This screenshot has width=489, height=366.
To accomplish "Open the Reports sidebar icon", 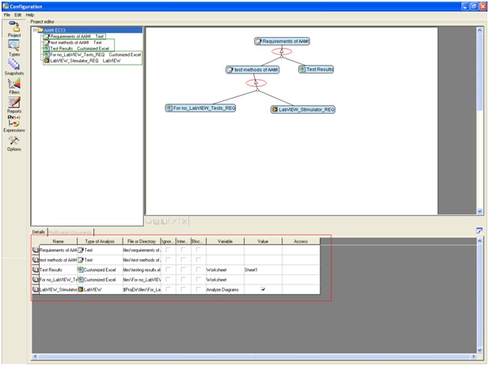I will coord(13,104).
